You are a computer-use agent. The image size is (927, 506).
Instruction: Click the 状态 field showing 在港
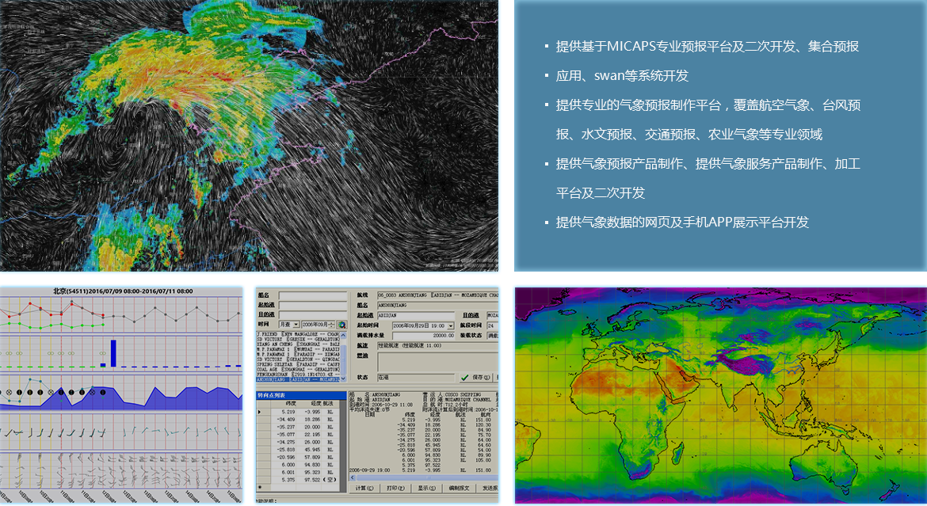(x=416, y=378)
